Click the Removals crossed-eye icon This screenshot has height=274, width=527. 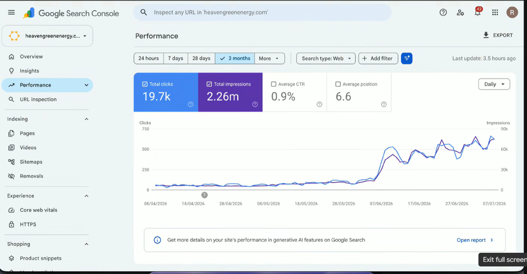[11, 176]
